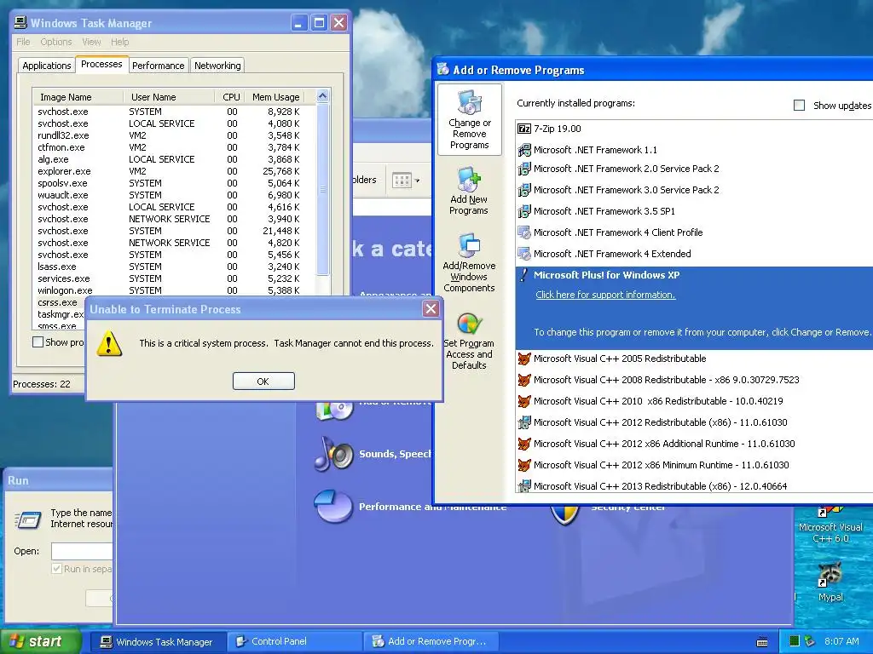Click the Open input field in Run dialog
The image size is (873, 654).
point(82,551)
